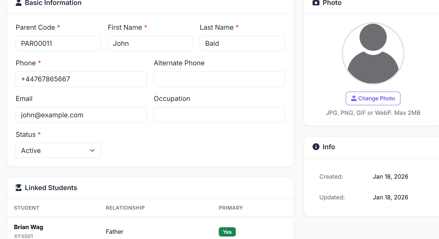Open linked student Brian Wag
The image size is (439, 239).
click(x=29, y=227)
